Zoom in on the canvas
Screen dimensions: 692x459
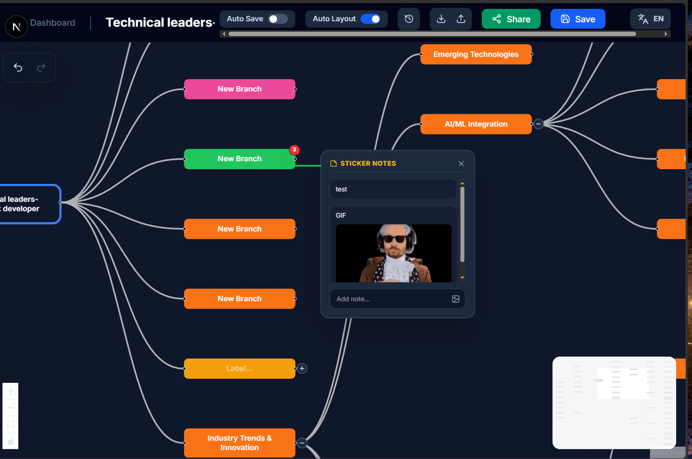[10, 391]
